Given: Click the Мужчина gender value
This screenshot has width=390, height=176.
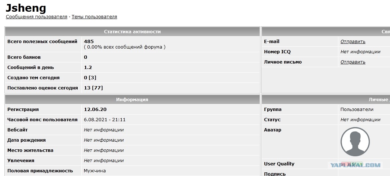Looking at the screenshot, I should pyautogui.click(x=95, y=171).
